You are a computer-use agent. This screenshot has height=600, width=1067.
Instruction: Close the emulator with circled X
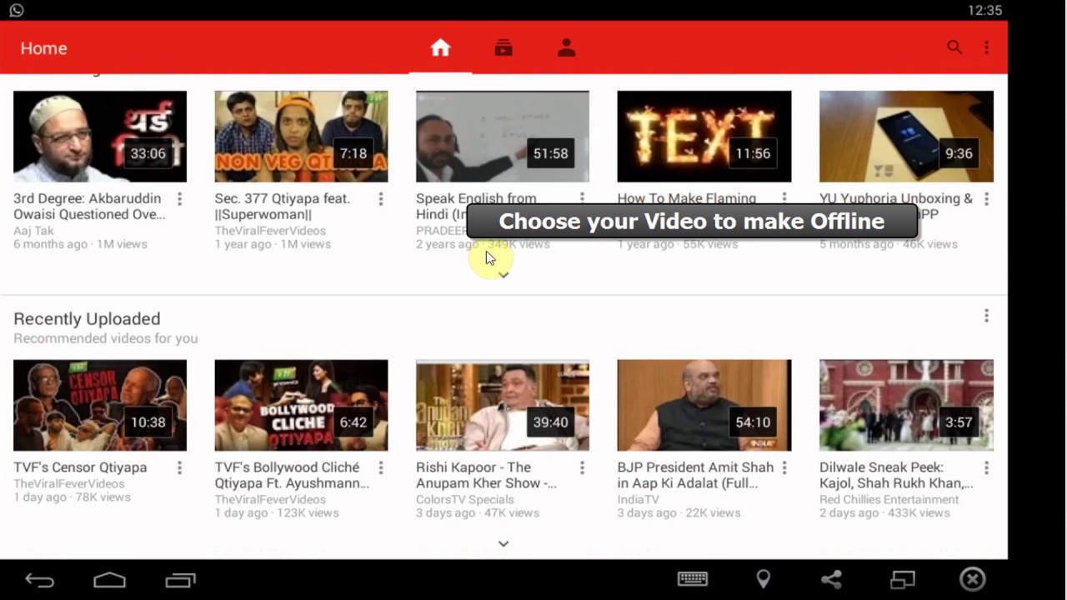tap(973, 579)
